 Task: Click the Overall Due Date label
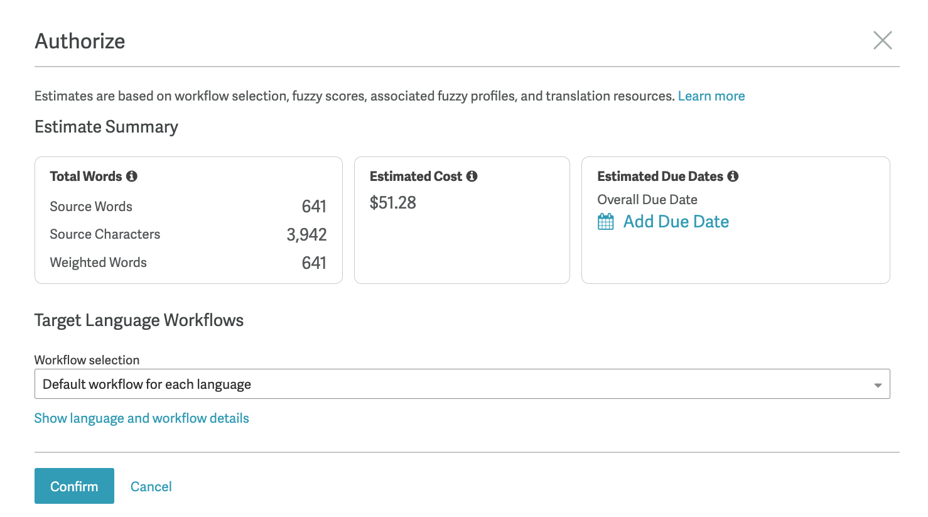coord(647,200)
